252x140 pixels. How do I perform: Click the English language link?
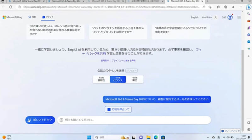click(194, 17)
